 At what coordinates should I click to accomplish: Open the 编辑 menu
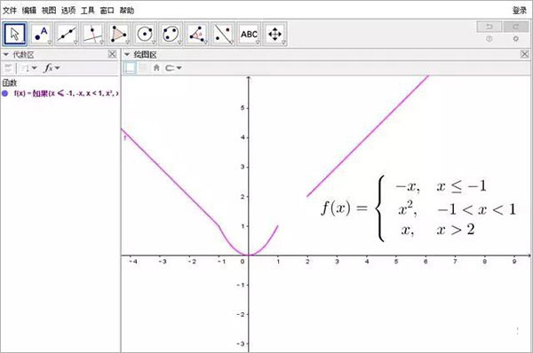(29, 11)
